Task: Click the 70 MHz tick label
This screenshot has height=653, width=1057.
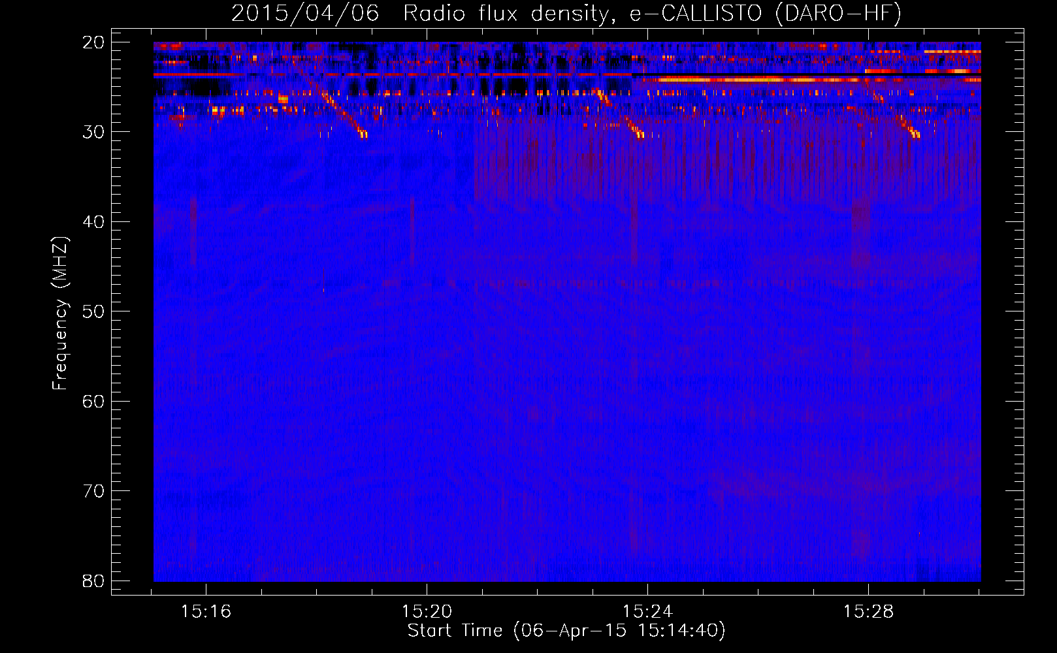Action: [x=94, y=491]
